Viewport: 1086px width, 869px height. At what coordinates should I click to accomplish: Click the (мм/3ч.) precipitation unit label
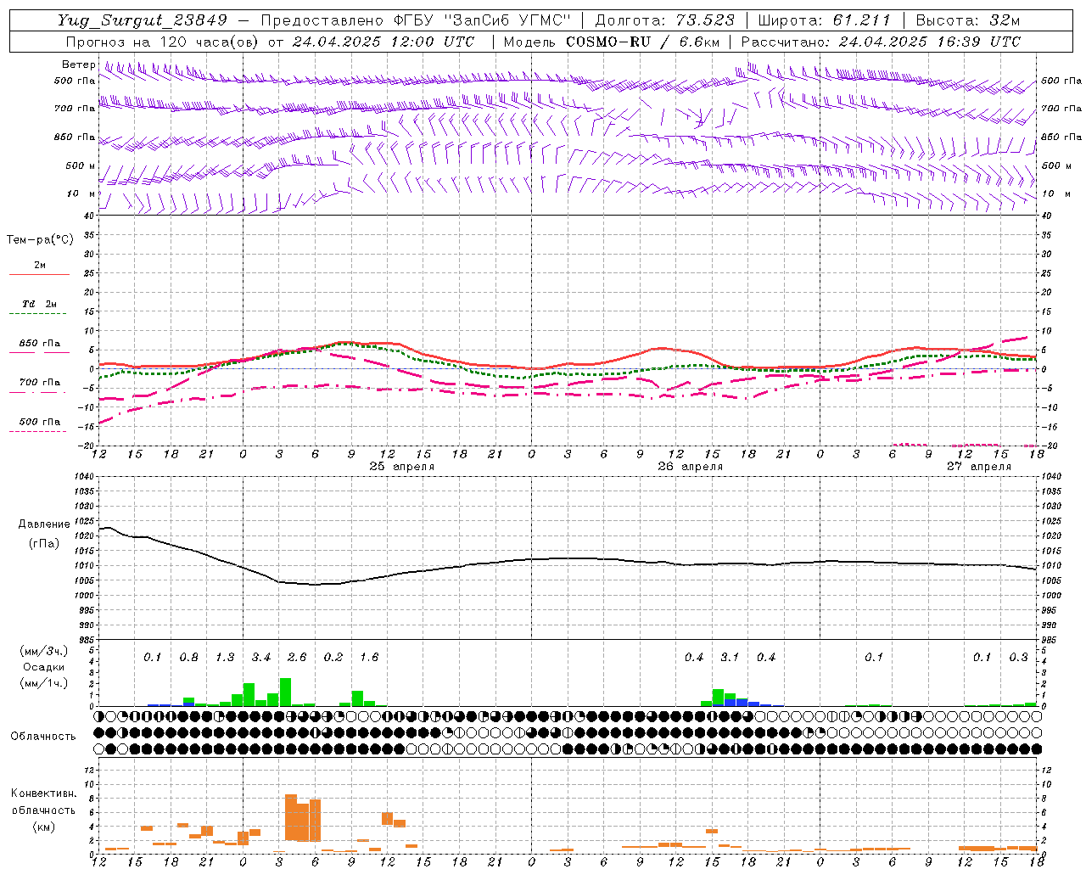[43, 651]
